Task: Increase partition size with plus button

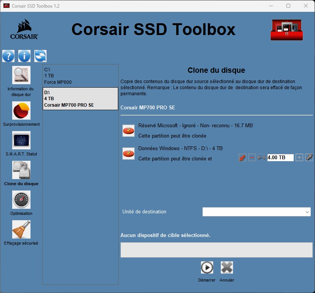Action: (299, 157)
